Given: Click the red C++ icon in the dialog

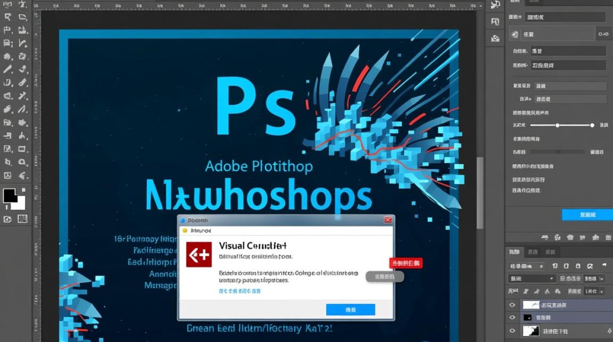Looking at the screenshot, I should pos(199,254).
